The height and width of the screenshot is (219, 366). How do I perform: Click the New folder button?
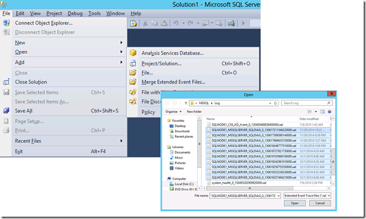click(194, 112)
